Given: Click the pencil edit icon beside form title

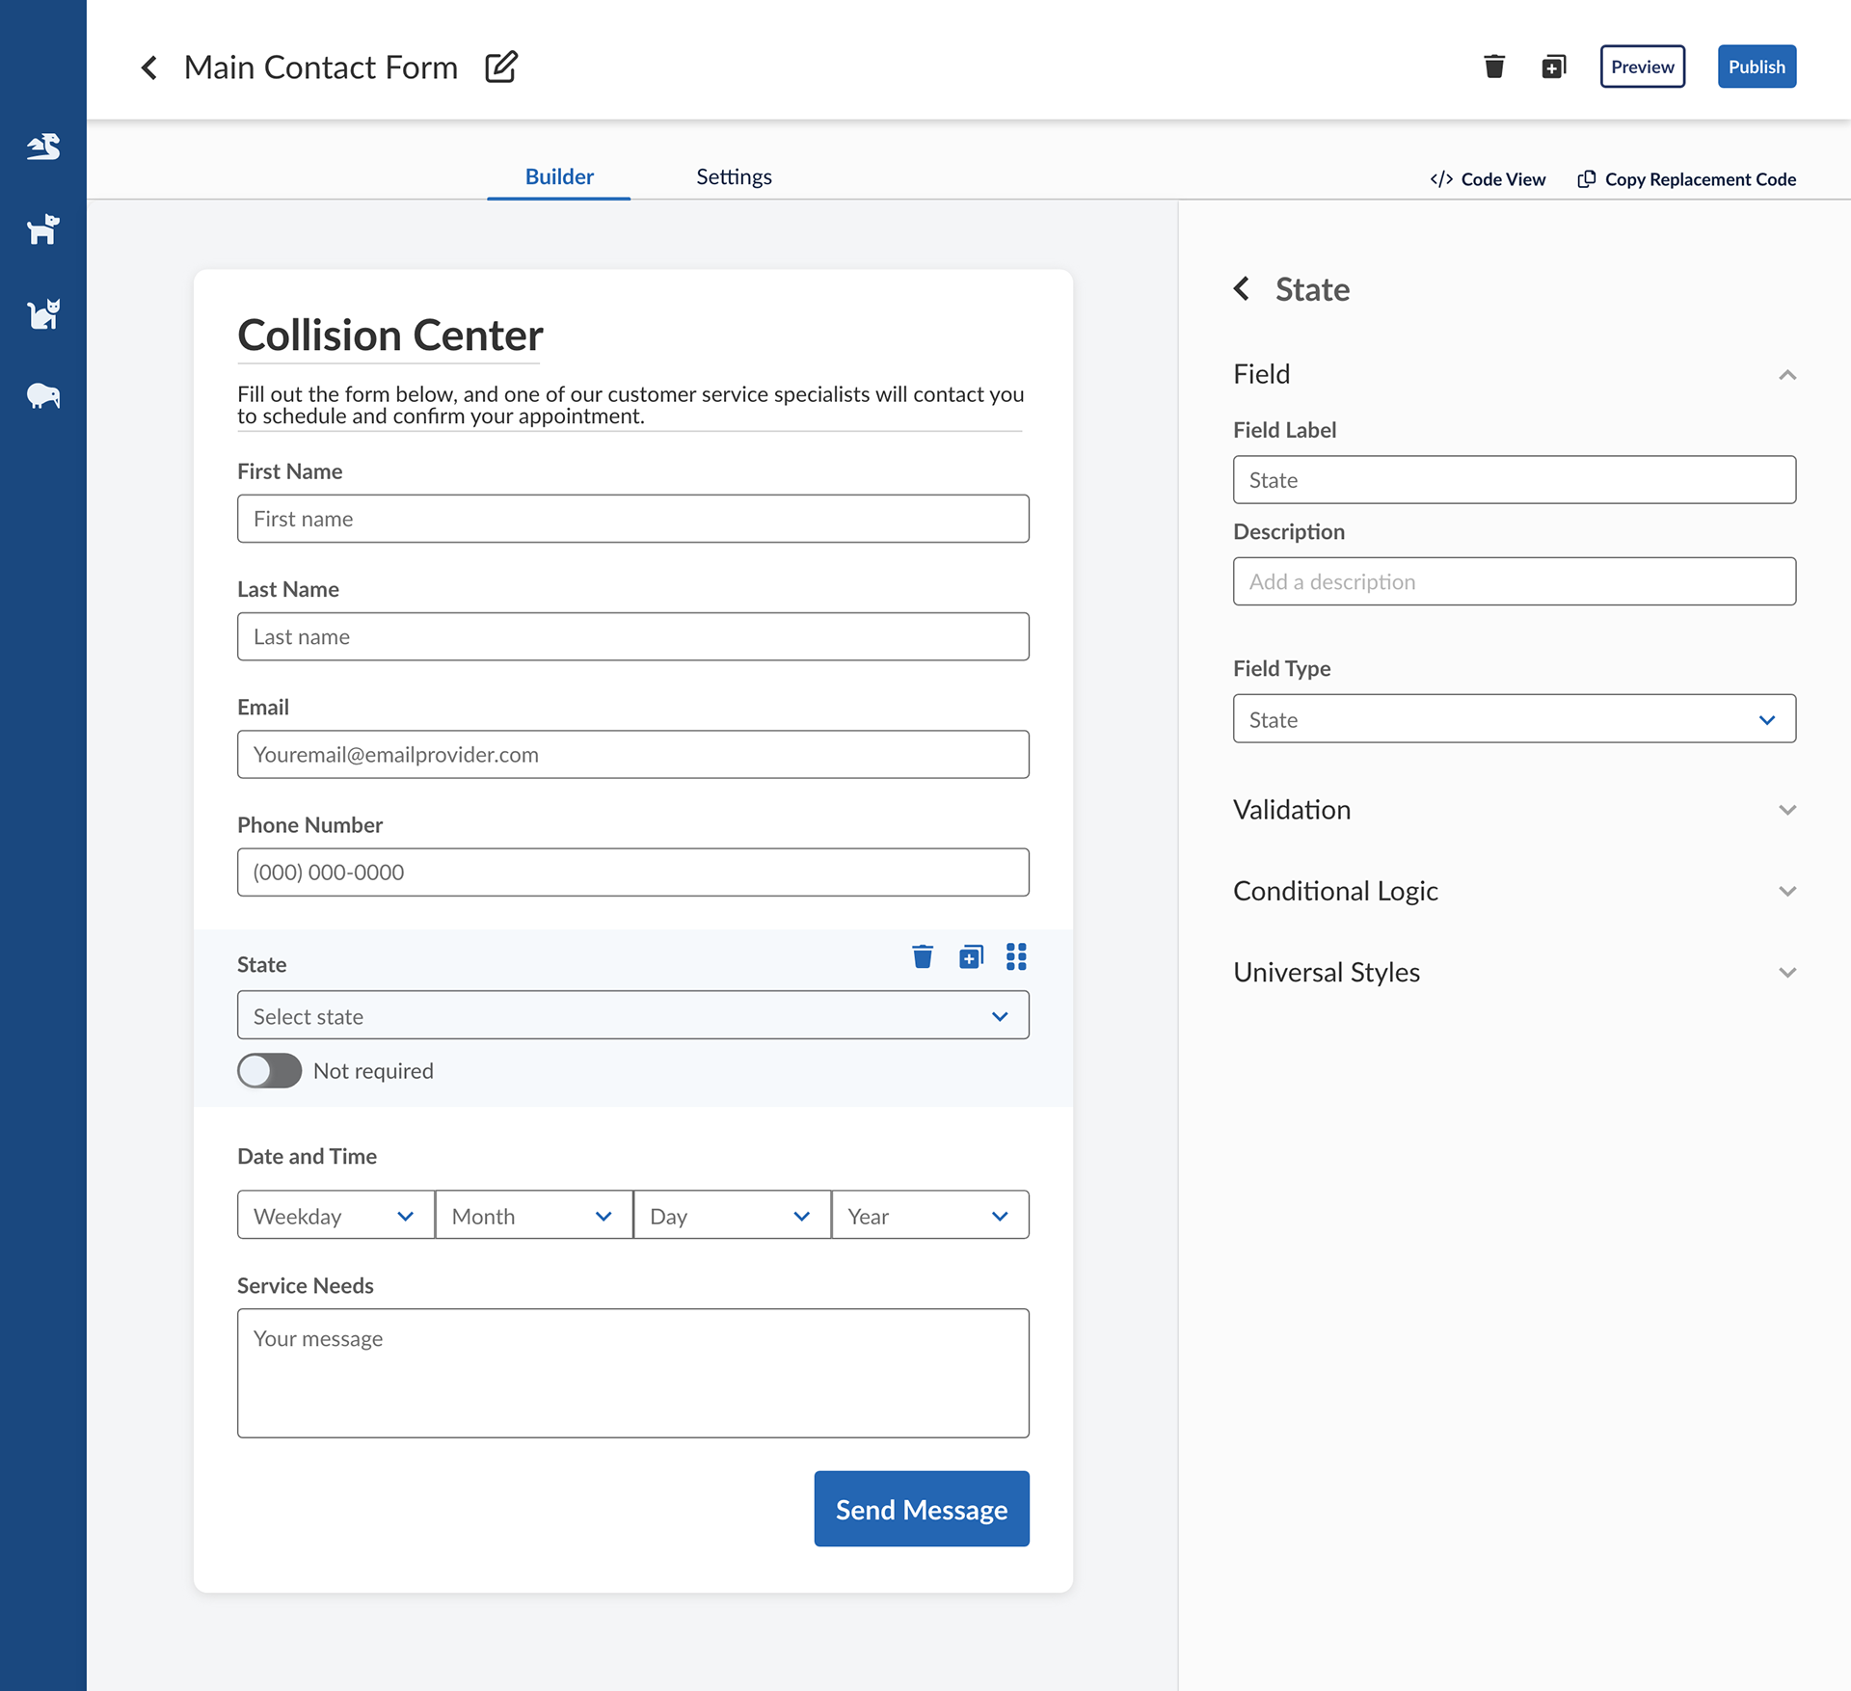Looking at the screenshot, I should (x=501, y=67).
